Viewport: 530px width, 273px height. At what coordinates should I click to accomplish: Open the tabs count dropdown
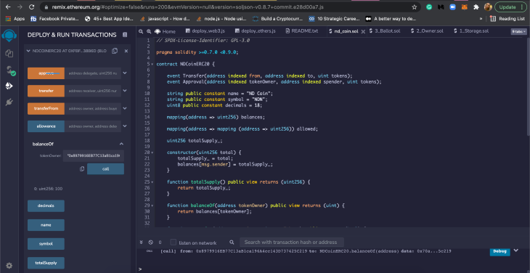[519, 31]
